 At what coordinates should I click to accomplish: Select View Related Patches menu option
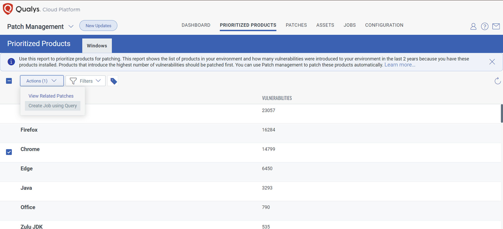pos(51,96)
